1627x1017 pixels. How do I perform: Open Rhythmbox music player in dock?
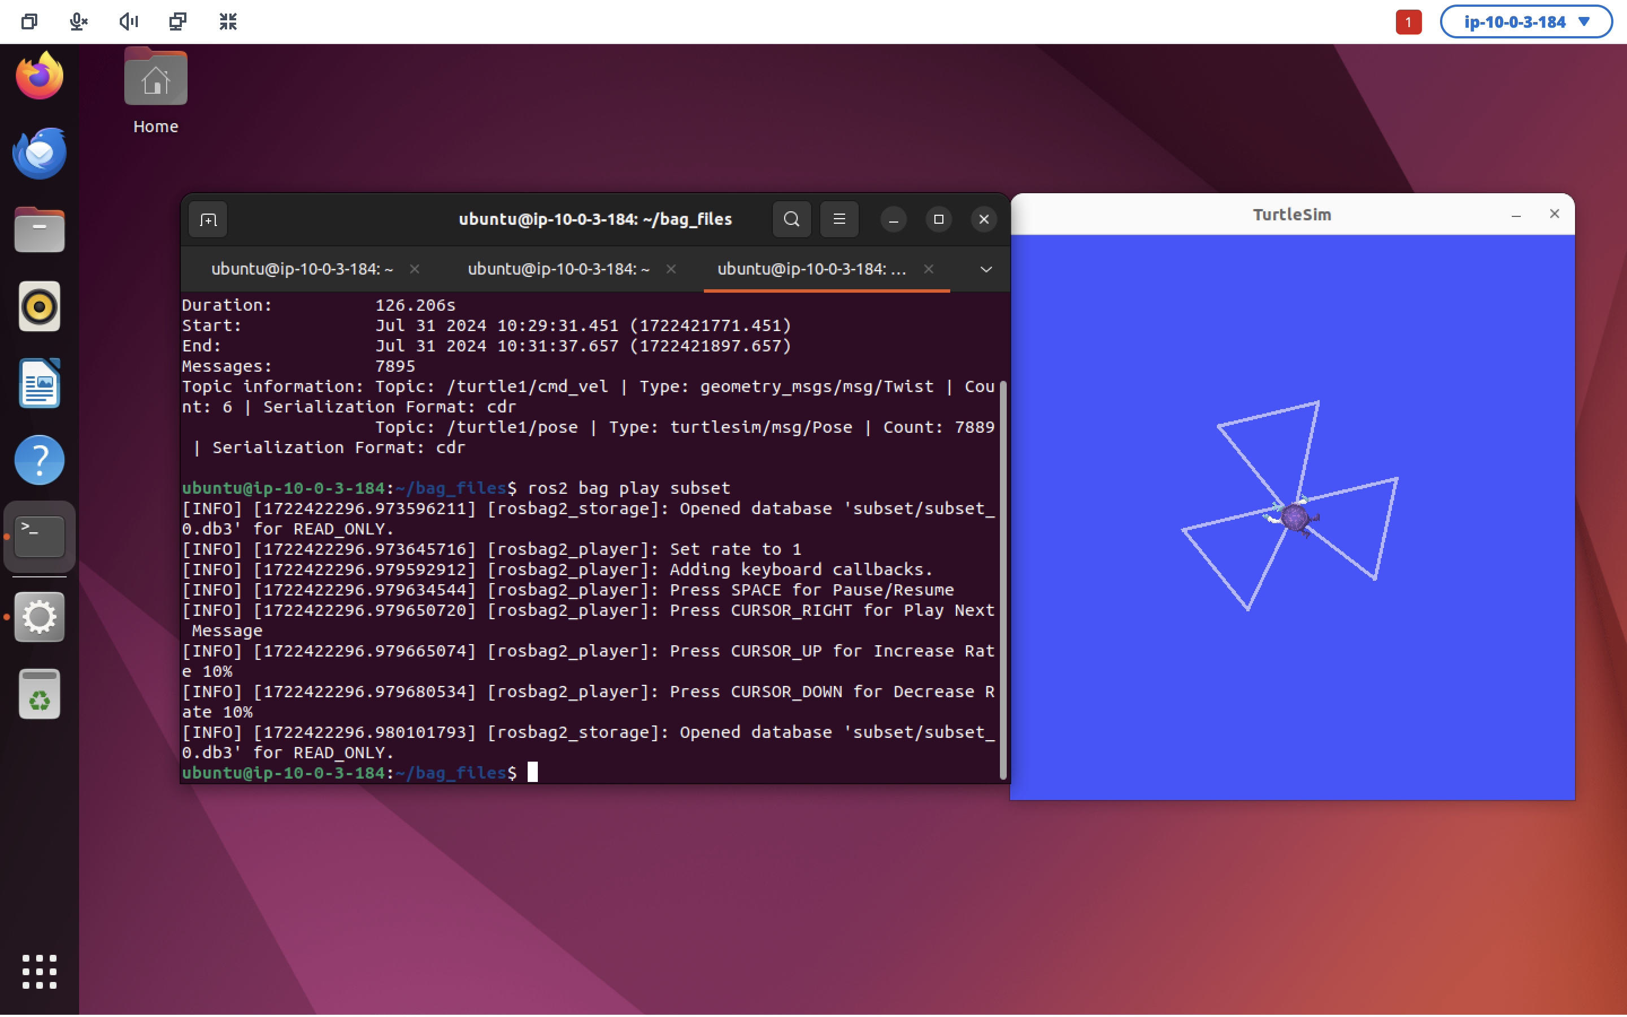39,307
